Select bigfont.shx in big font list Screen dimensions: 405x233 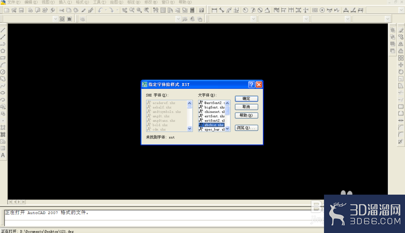[x=211, y=107]
